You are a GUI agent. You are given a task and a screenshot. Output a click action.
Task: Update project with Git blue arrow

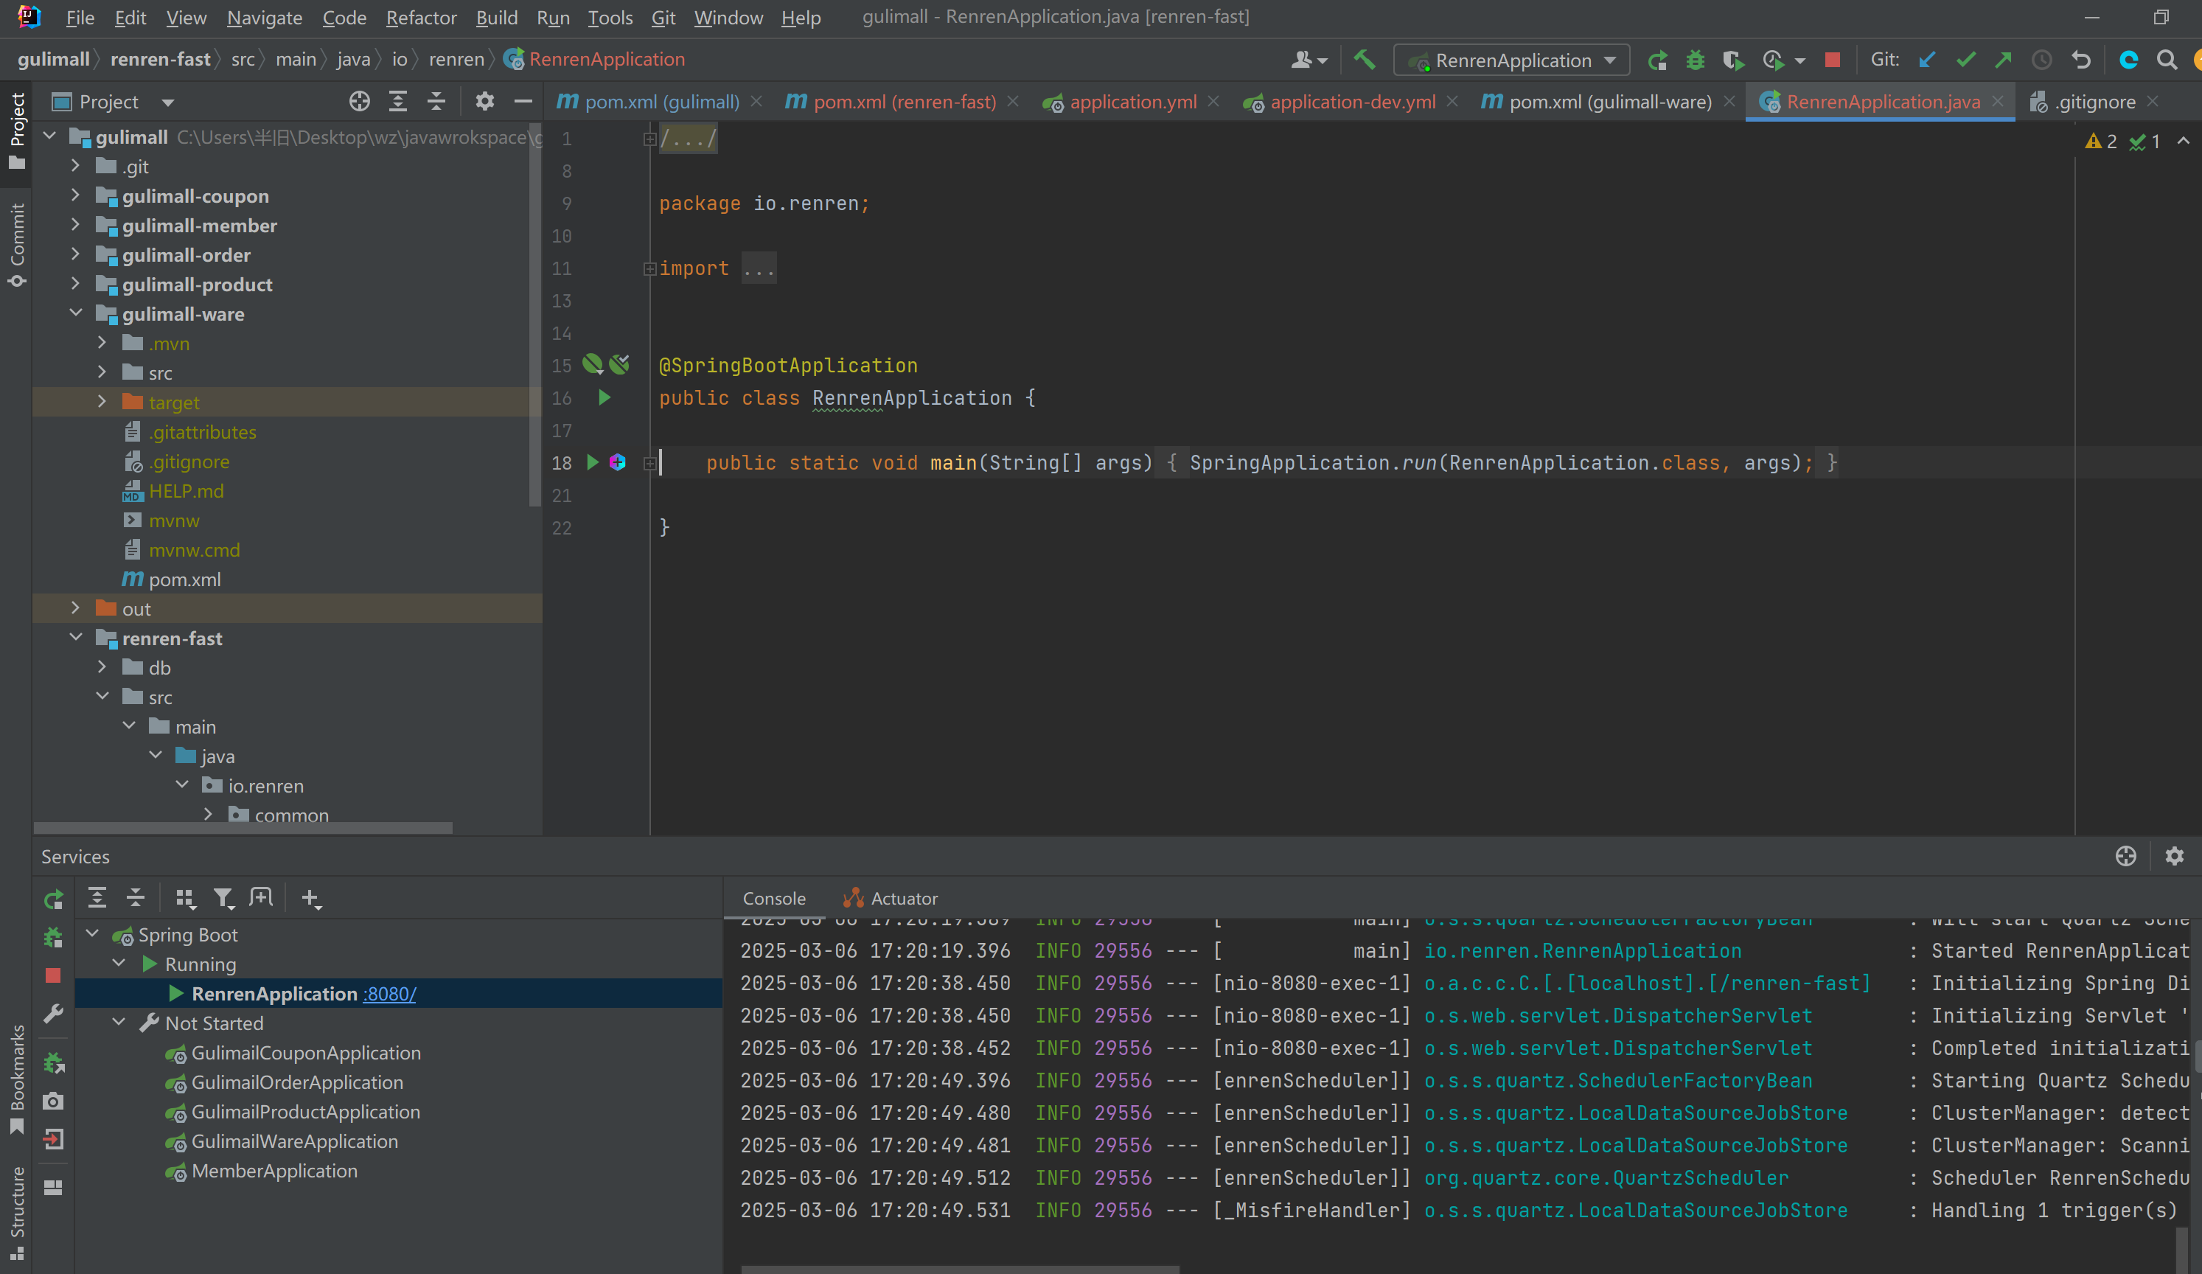[1927, 60]
